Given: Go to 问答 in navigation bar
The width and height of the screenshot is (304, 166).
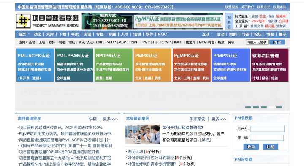Looking at the screenshot, I should [245, 34].
